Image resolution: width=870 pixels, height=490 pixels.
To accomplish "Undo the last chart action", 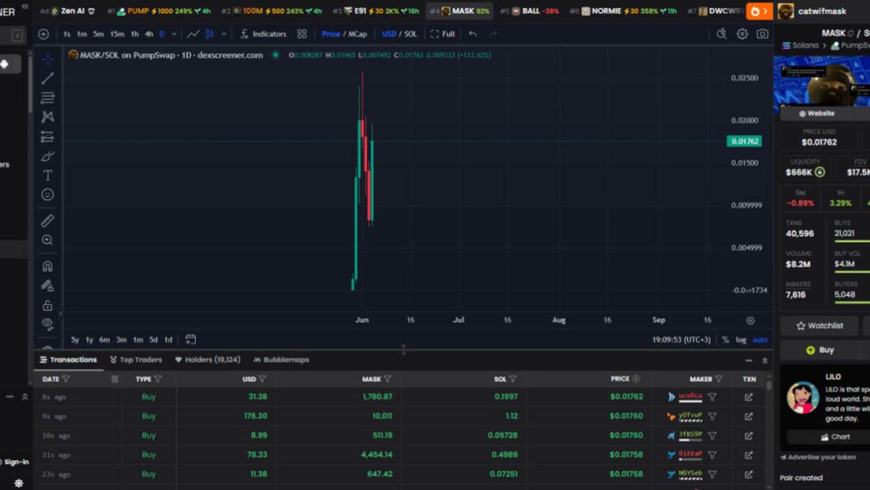I will click(473, 34).
